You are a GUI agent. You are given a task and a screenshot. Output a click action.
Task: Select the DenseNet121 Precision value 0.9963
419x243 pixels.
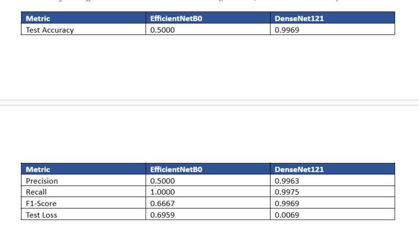(x=287, y=181)
